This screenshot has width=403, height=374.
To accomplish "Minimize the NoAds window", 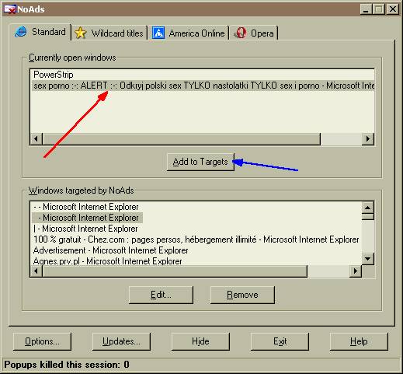I will (x=366, y=9).
